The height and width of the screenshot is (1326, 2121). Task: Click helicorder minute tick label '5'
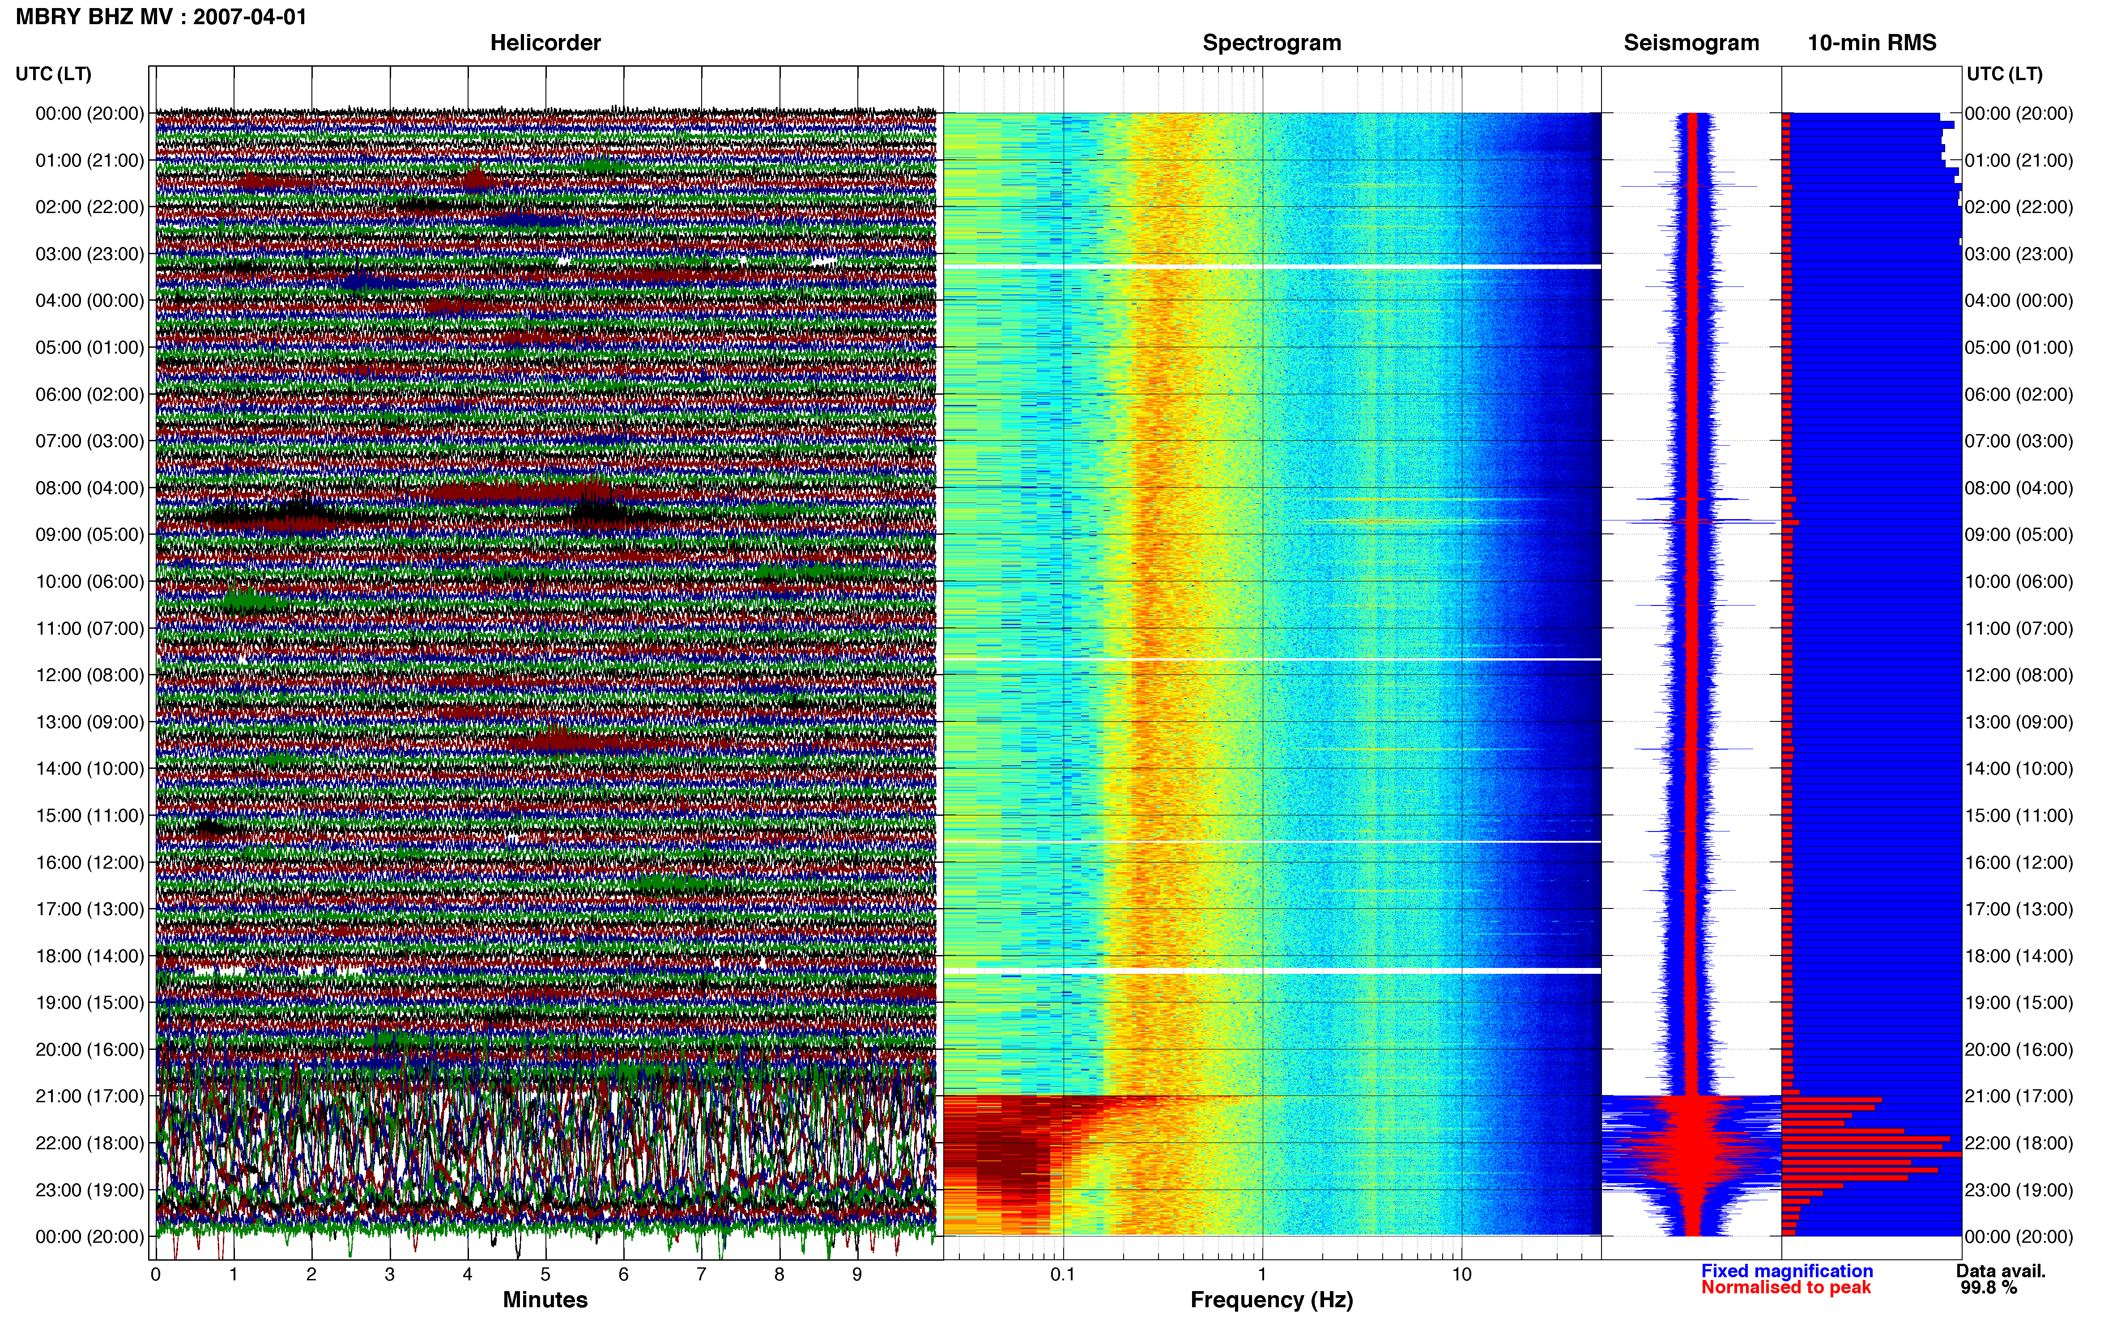(545, 1275)
